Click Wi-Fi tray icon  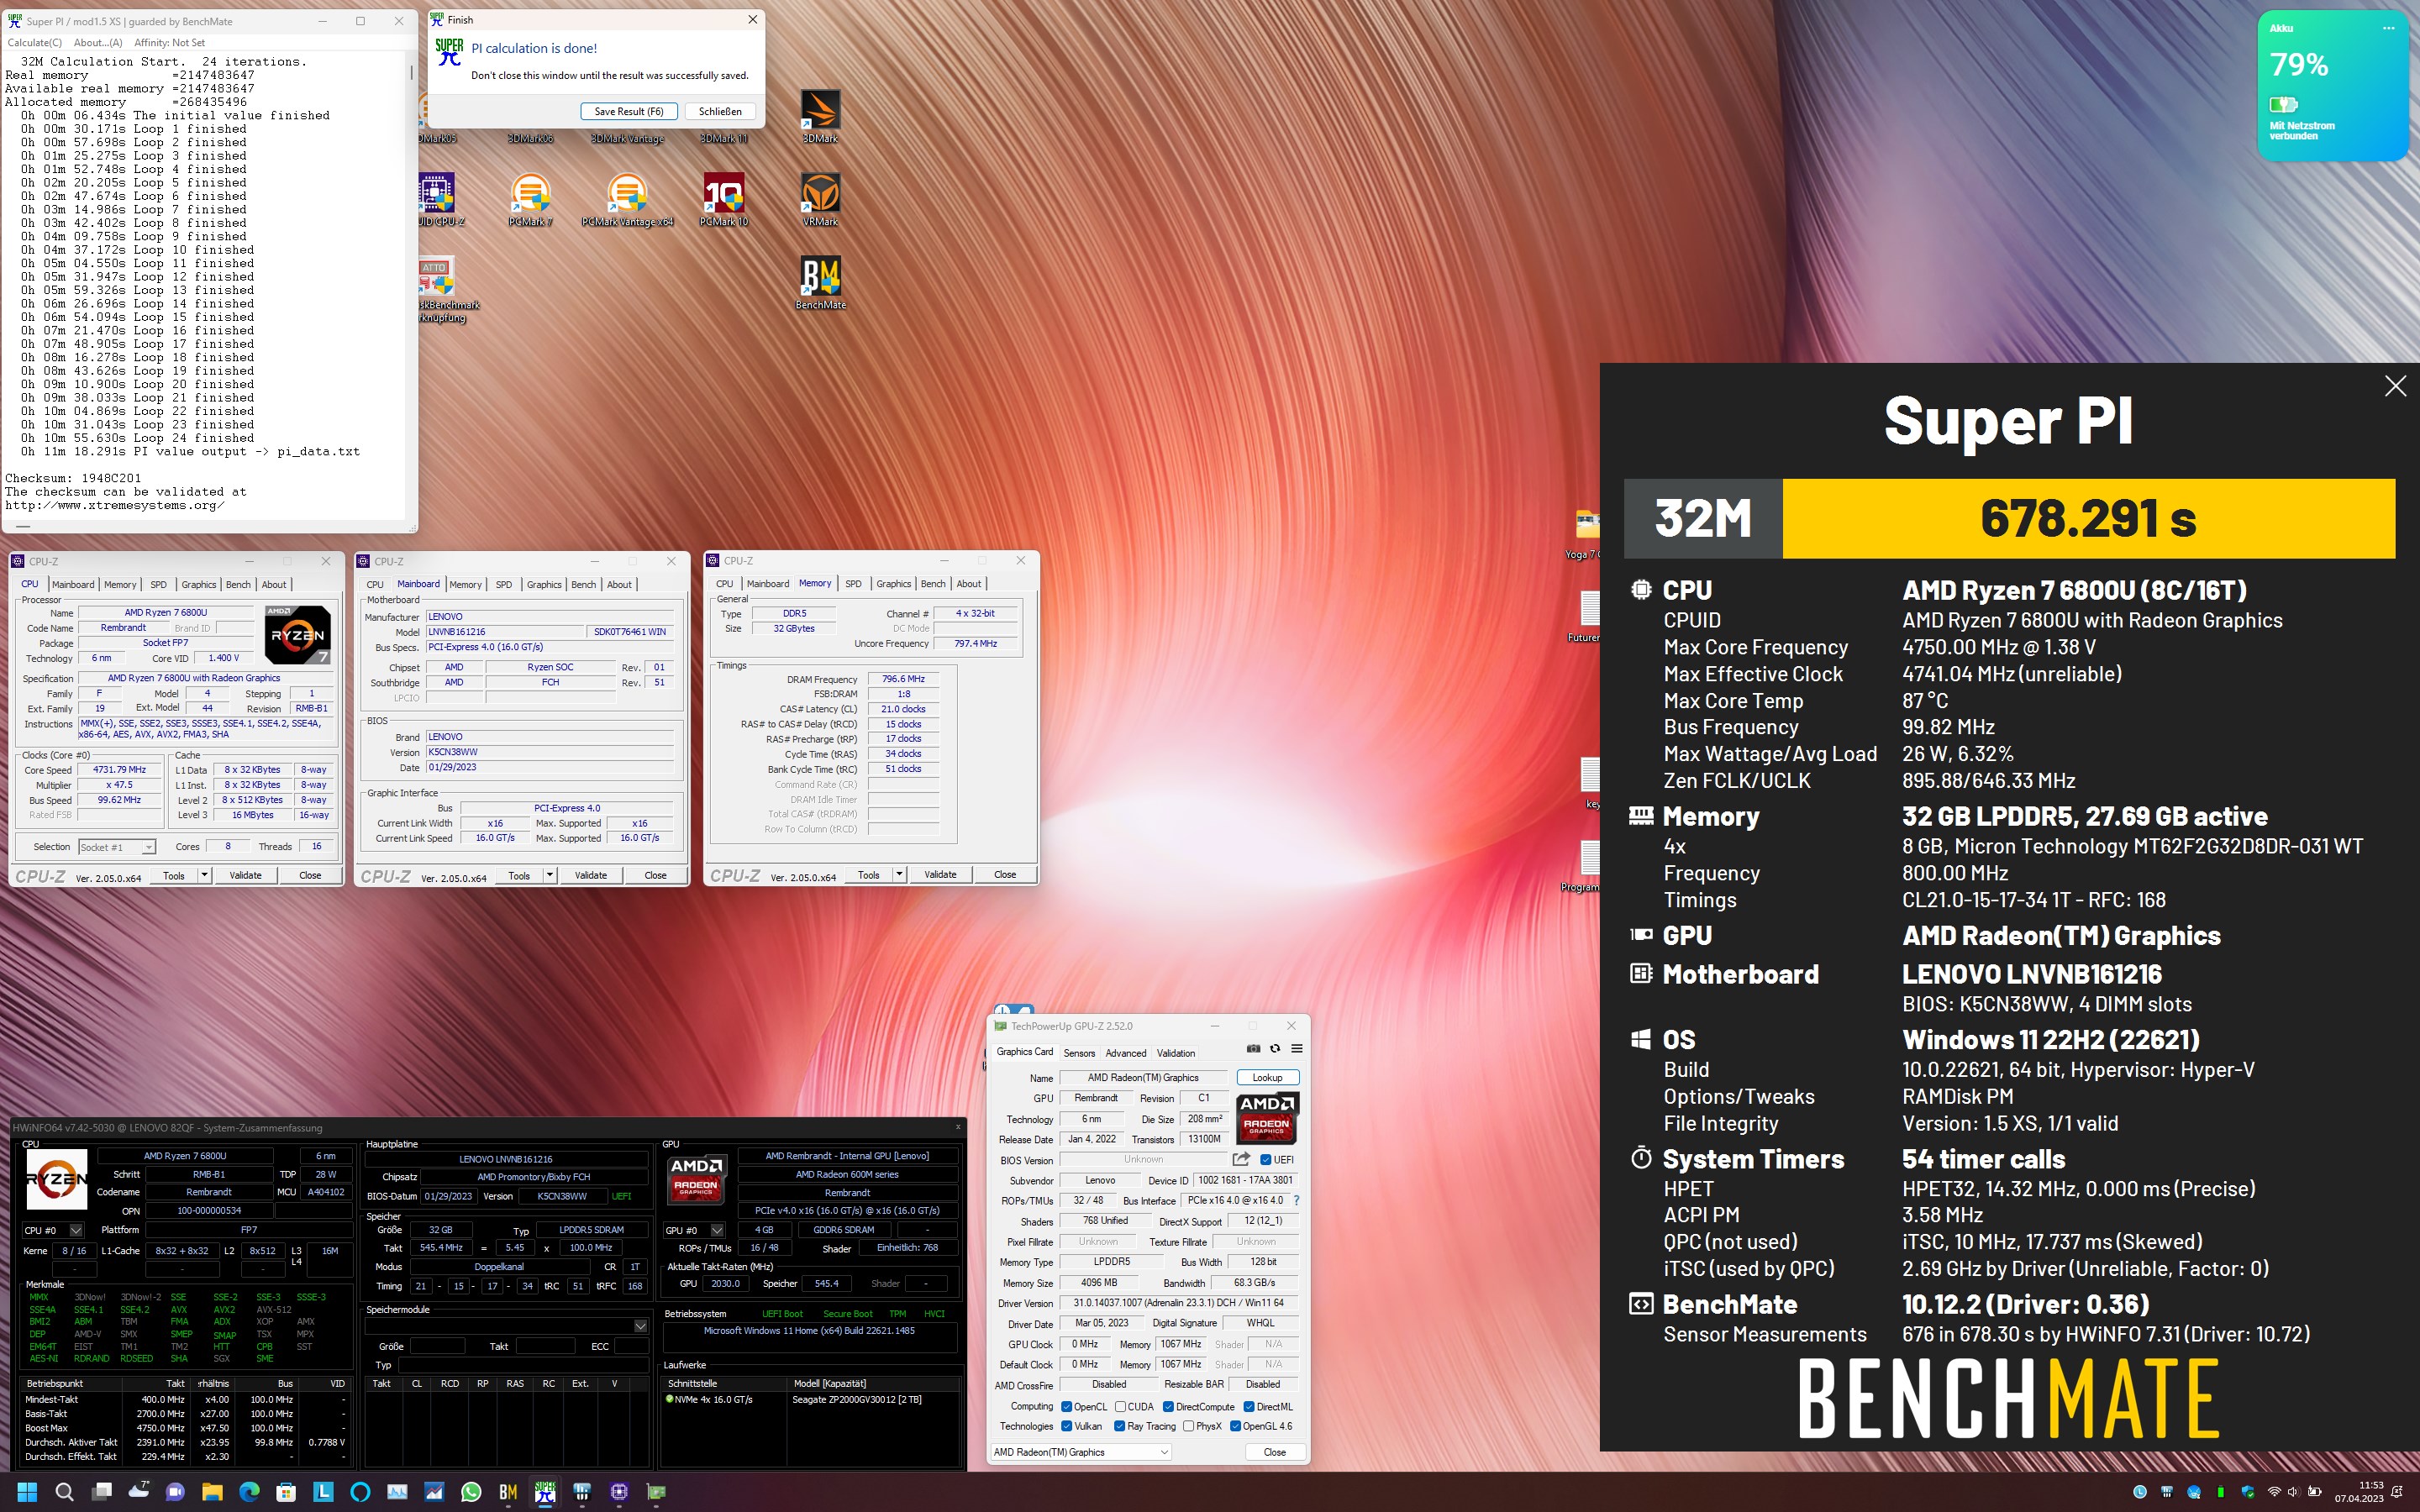(2273, 1492)
